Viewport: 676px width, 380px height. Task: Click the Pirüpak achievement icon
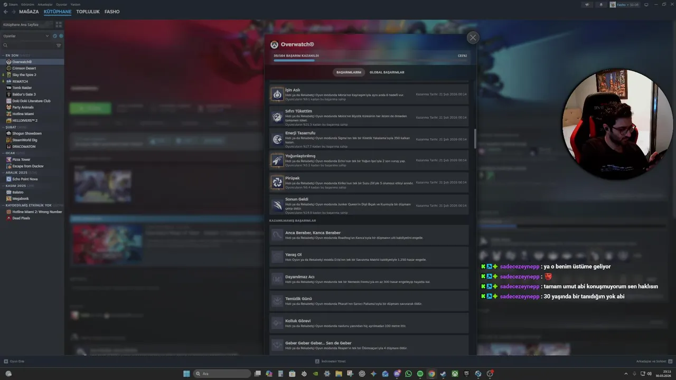click(x=277, y=182)
